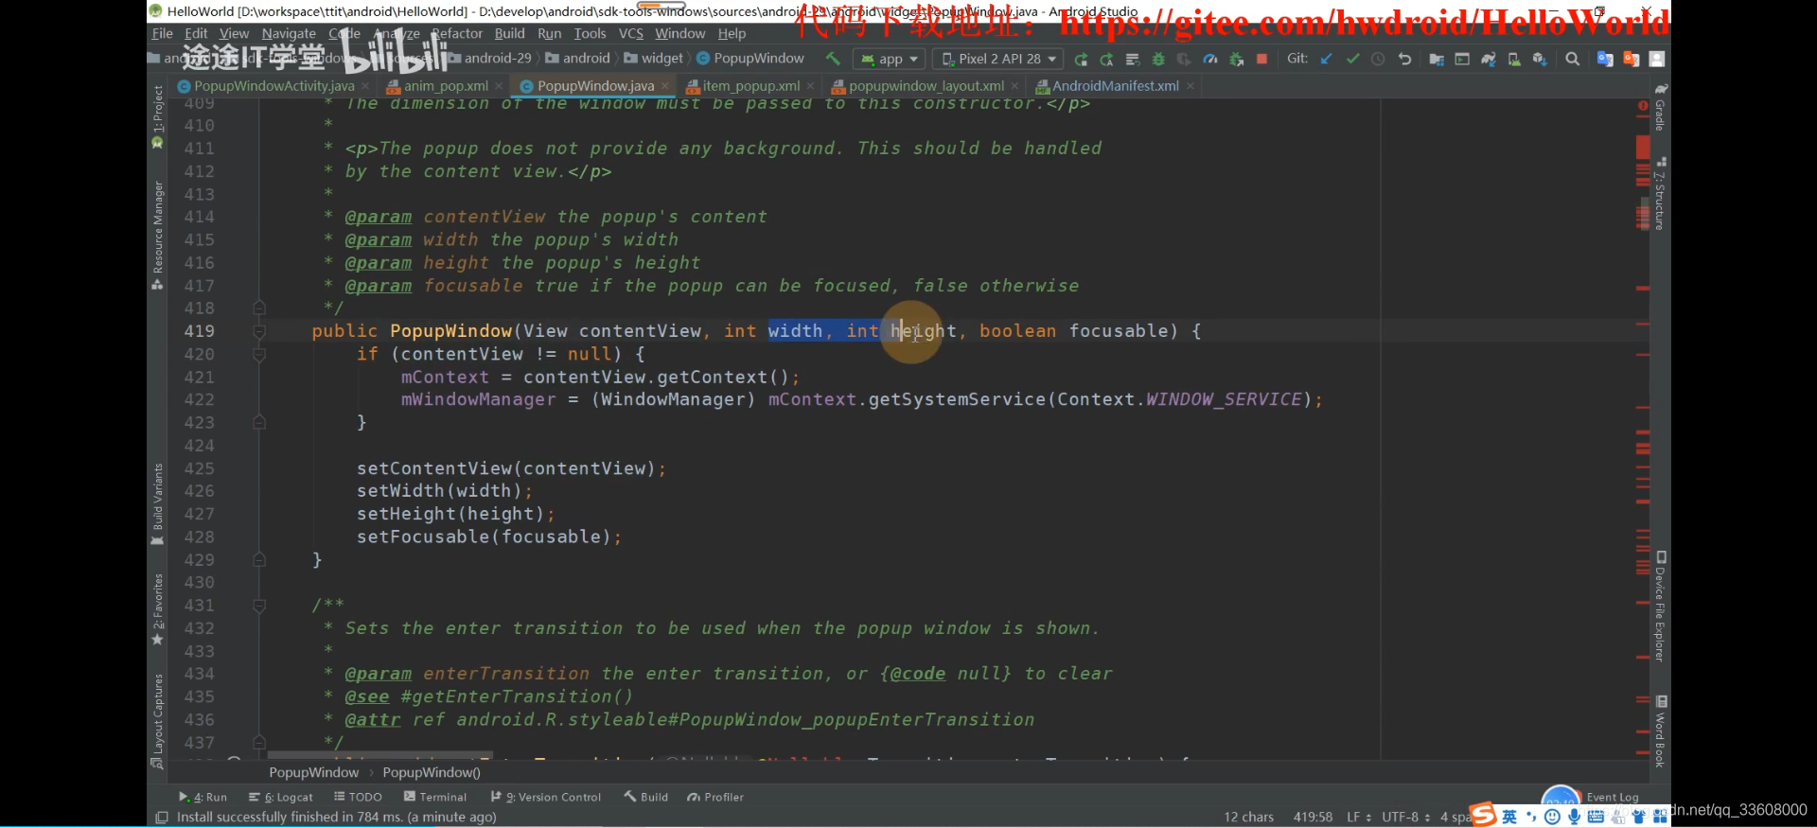1817x828 pixels.
Task: Click the Git Show History clock icon
Action: (x=1378, y=59)
